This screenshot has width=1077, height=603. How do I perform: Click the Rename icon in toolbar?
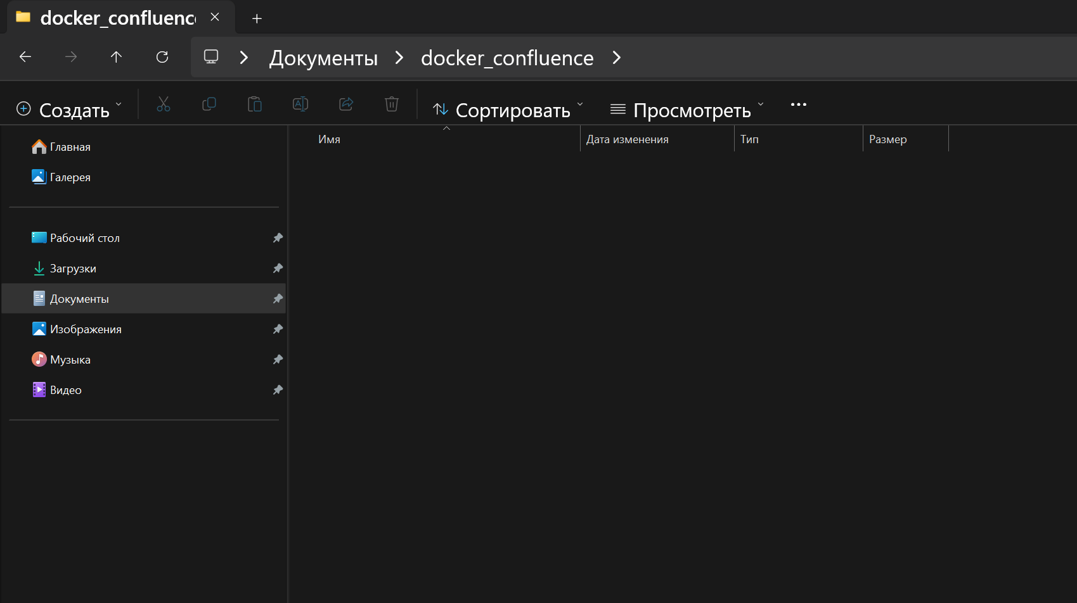300,104
